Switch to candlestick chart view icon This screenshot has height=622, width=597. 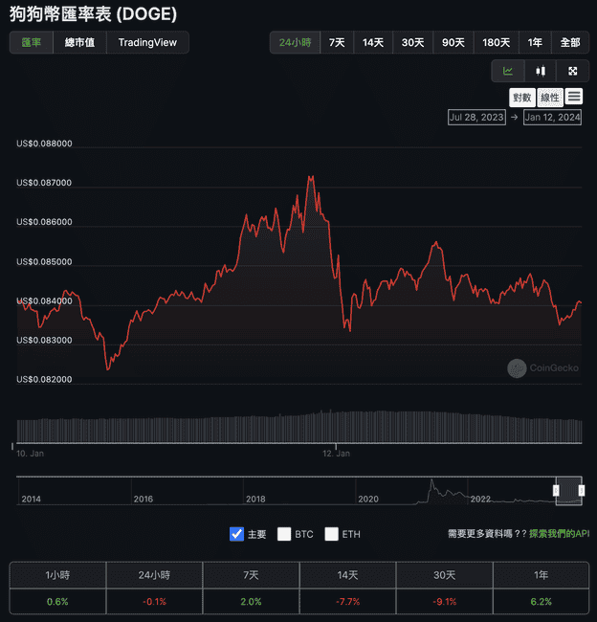(x=540, y=71)
